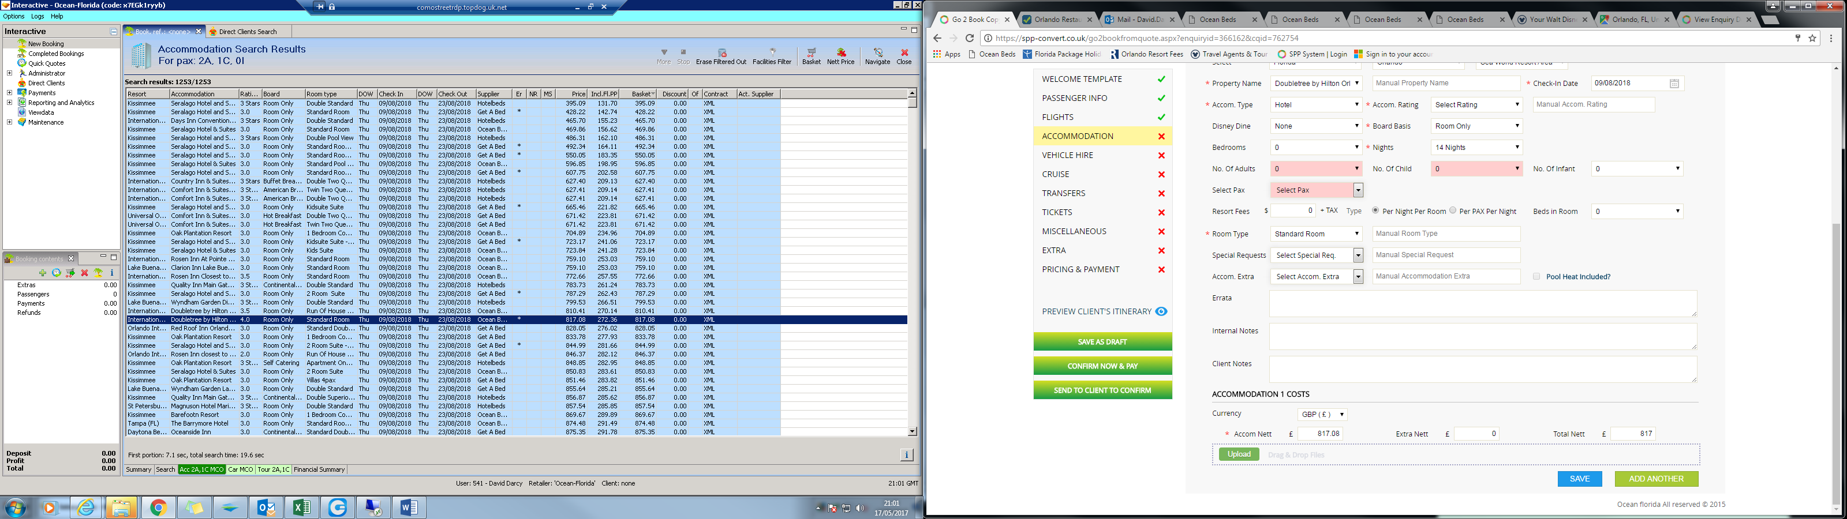Click the palm tree icon in Booking contents toolbar
This screenshot has height=519, width=1847.
pyautogui.click(x=98, y=273)
